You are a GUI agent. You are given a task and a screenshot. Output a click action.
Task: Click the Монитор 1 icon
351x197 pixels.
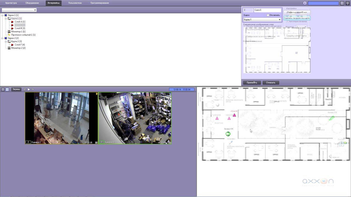pos(9,31)
